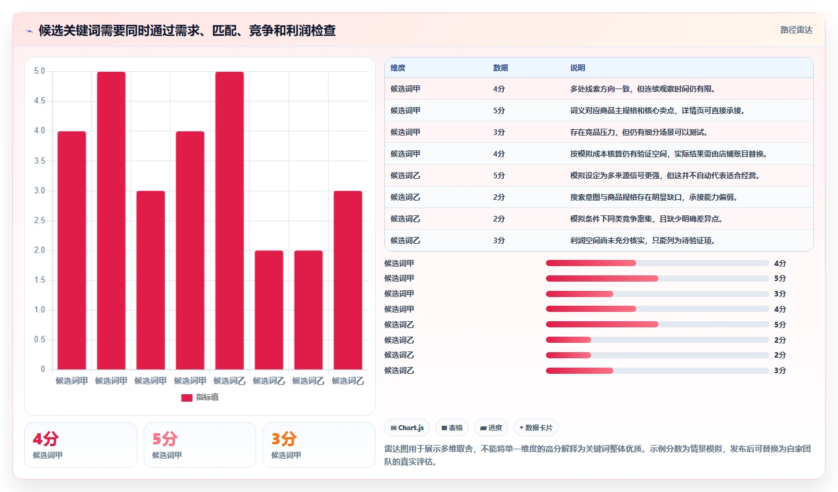
Task: Click the 5.0 y-axis label on chart
Action: coord(40,71)
